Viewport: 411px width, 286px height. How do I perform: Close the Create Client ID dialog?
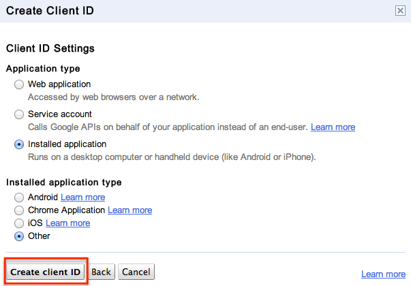coord(400,11)
